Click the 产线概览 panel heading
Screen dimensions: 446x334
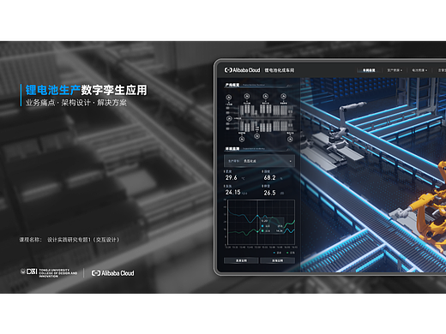(x=232, y=85)
